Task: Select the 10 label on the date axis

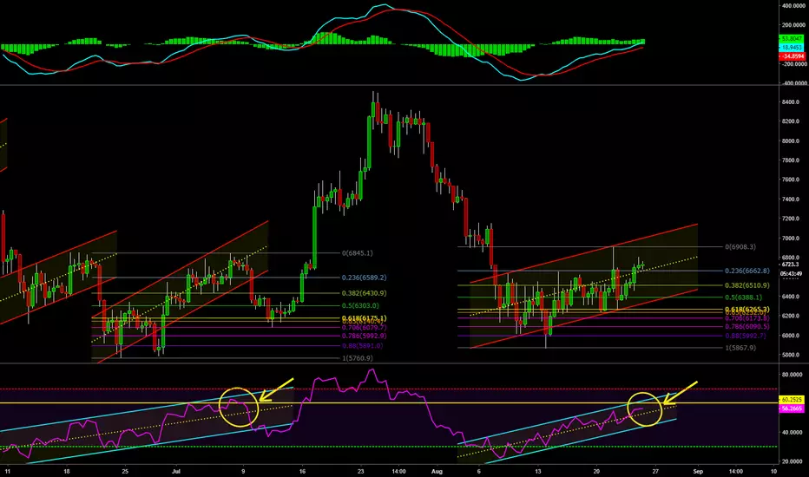Action: pos(774,471)
